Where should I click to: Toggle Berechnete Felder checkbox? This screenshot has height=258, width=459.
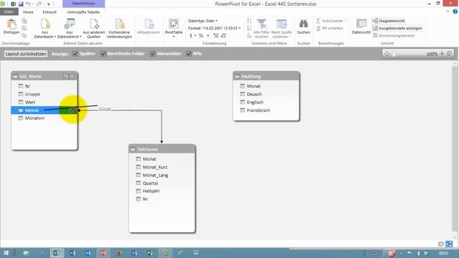coord(103,54)
